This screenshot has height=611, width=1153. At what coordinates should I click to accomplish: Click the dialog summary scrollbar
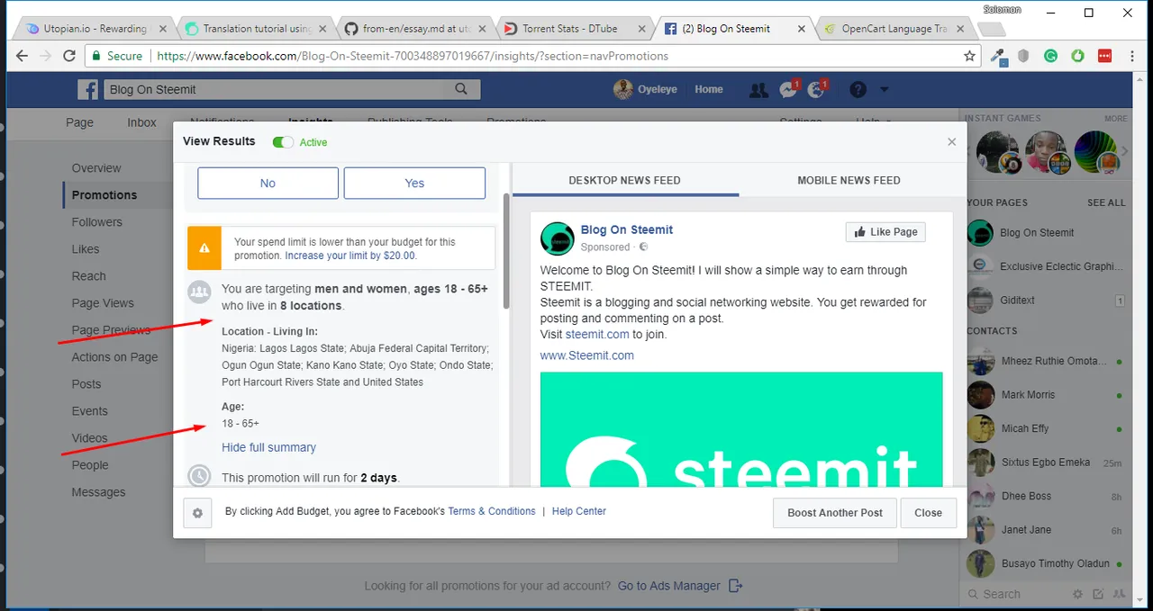[x=506, y=252]
